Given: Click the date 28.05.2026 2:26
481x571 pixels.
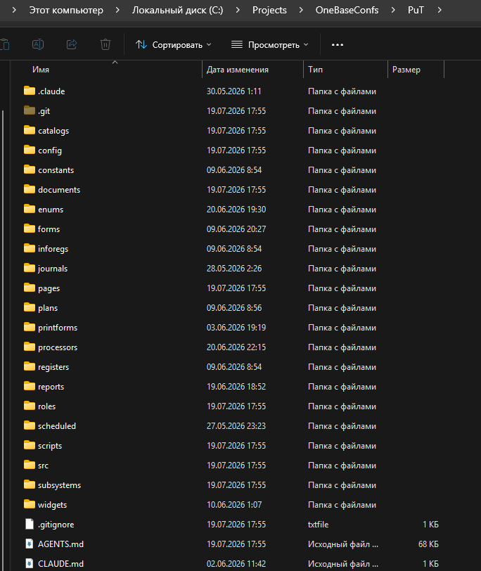Looking at the screenshot, I should 233,269.
